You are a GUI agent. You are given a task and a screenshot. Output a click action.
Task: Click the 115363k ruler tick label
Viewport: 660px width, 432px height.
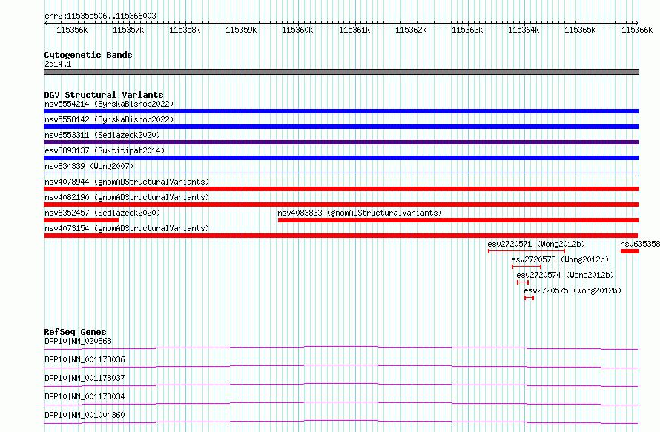[467, 30]
